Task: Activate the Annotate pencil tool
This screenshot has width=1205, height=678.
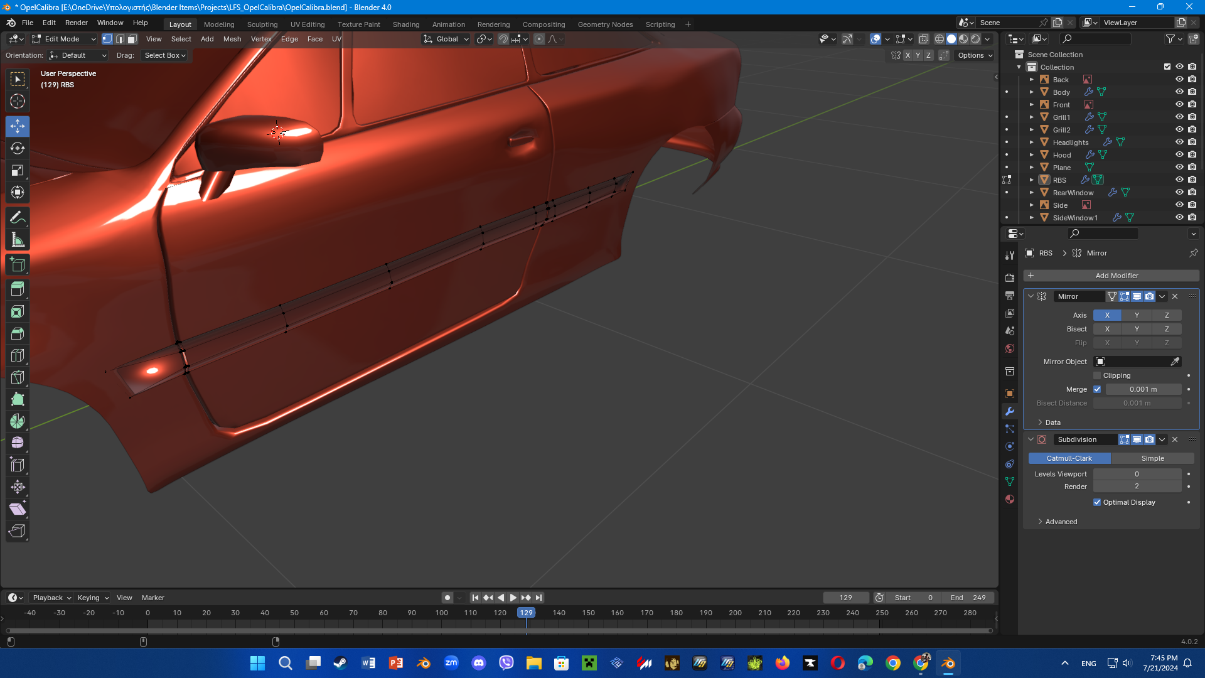Action: pyautogui.click(x=18, y=218)
